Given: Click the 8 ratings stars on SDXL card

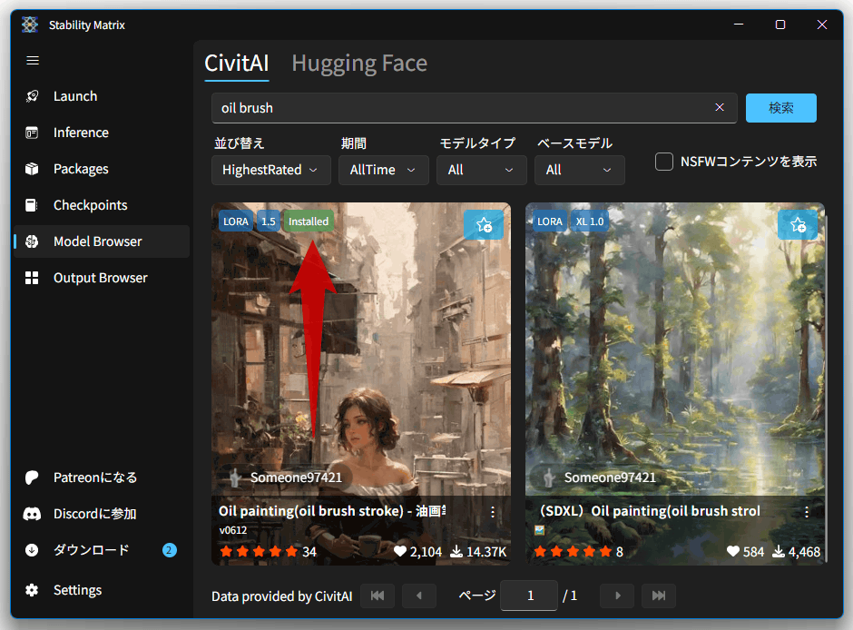Looking at the screenshot, I should click(x=574, y=552).
